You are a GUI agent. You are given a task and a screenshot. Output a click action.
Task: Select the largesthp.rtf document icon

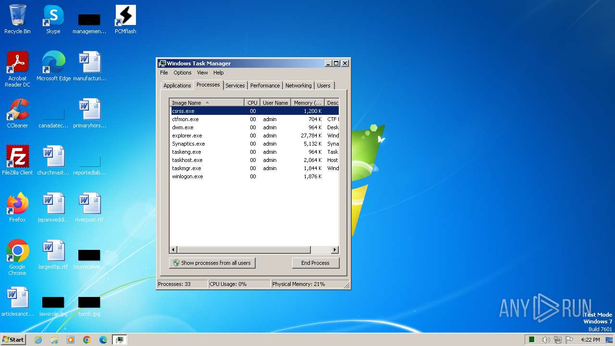(53, 254)
